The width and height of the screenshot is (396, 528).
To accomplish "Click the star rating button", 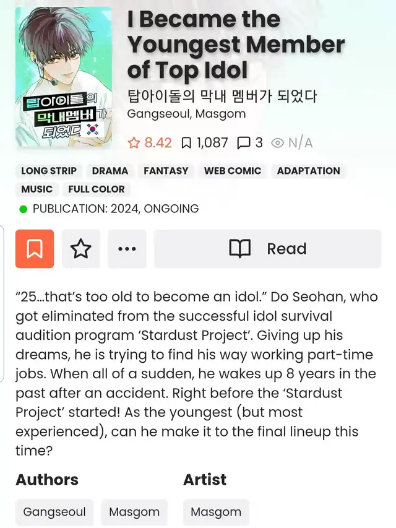I will 81,249.
